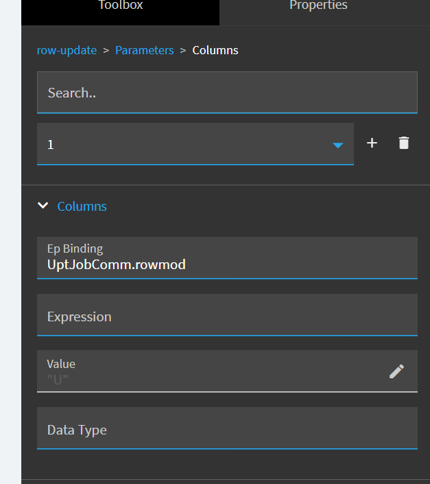Navigate to the Parameters breadcrumb
The height and width of the screenshot is (484, 430).
144,50
